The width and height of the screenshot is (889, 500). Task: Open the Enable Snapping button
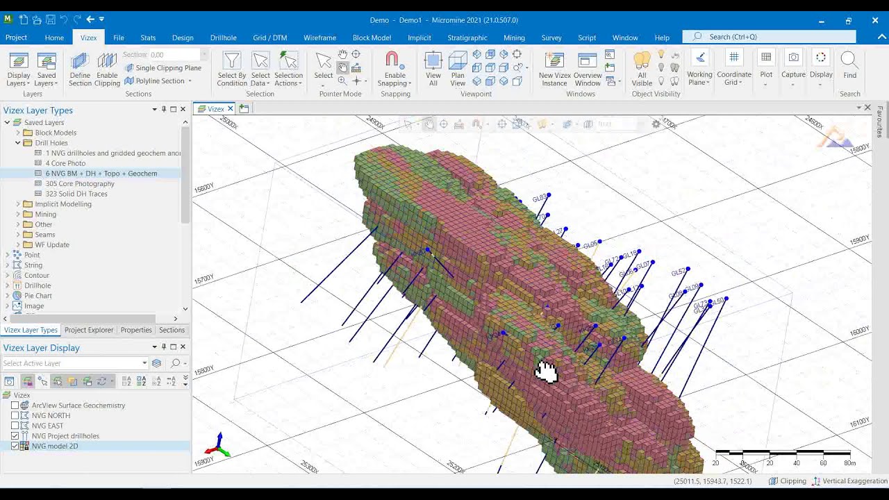pyautogui.click(x=394, y=69)
